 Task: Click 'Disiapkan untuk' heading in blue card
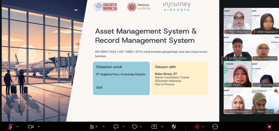pyautogui.click(x=109, y=67)
